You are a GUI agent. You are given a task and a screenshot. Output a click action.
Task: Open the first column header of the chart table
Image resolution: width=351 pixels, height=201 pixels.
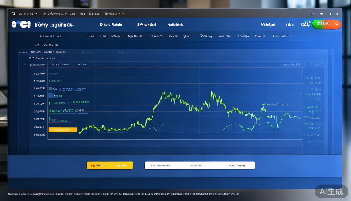tap(38, 64)
